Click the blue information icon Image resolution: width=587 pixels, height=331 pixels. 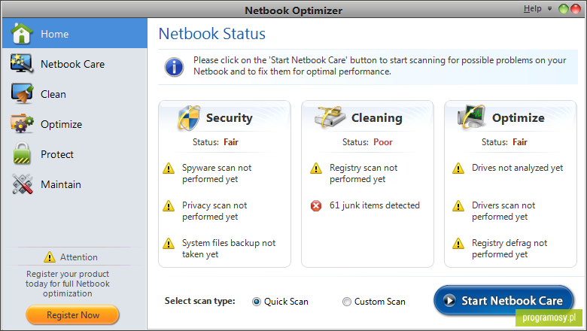(x=174, y=67)
